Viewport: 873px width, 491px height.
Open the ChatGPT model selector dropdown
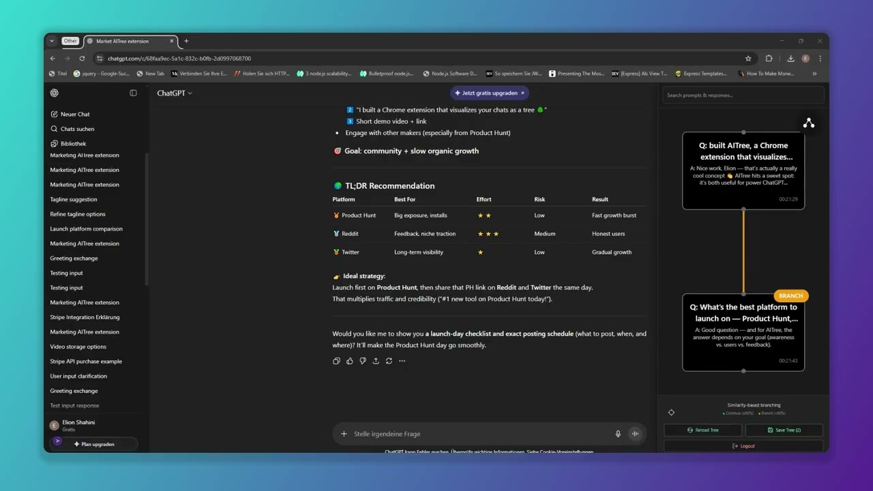175,93
